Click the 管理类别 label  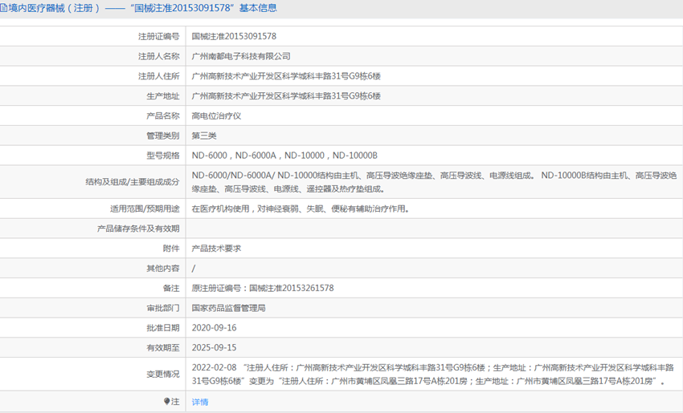[163, 136]
